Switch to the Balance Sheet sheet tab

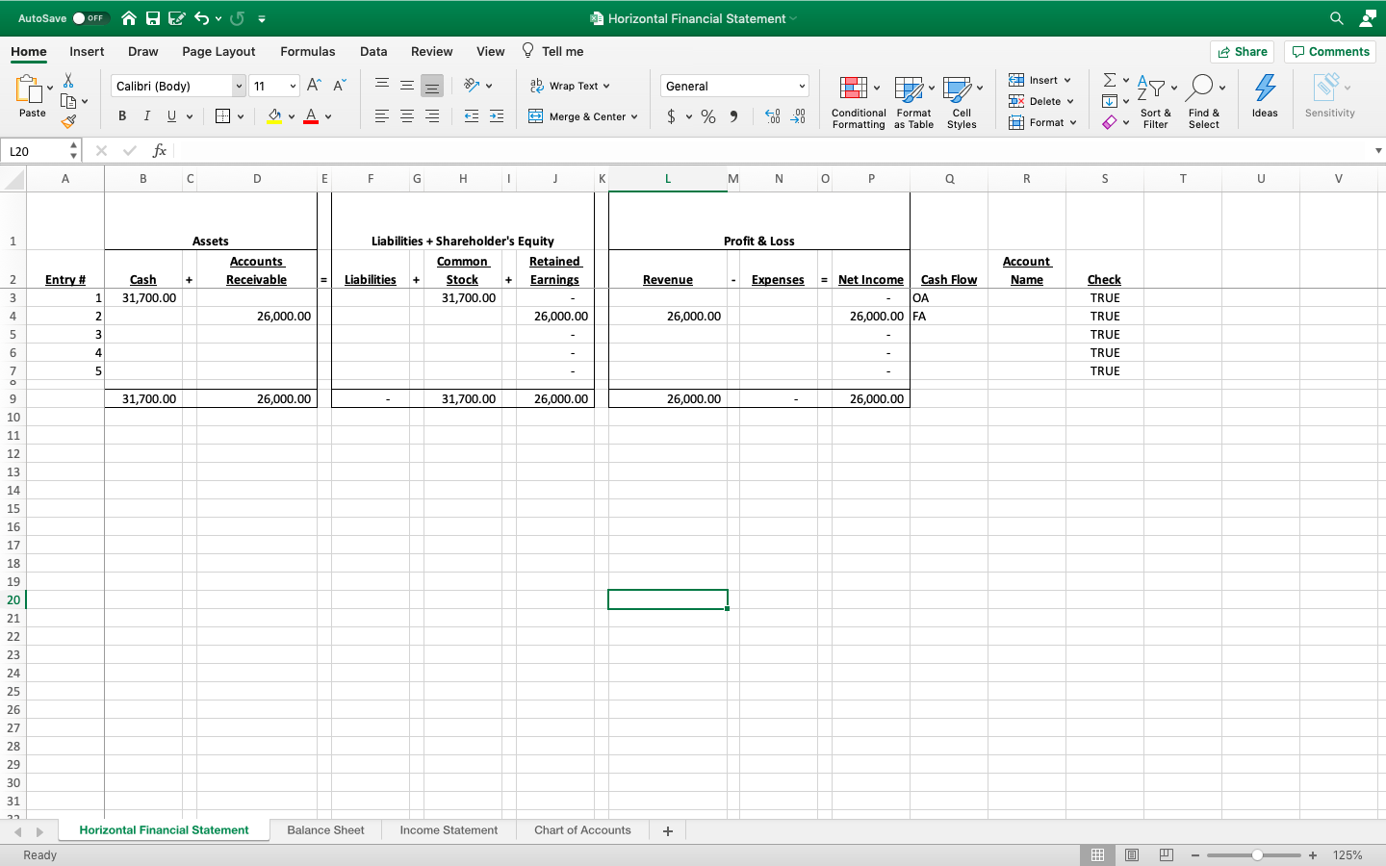coord(325,829)
